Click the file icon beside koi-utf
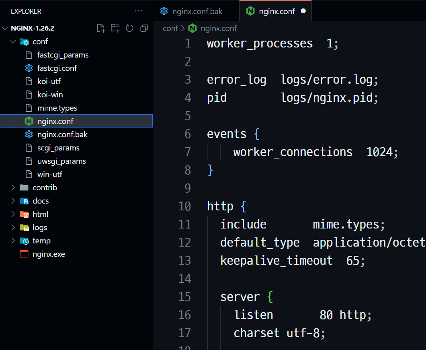426x350 pixels. pos(29,81)
